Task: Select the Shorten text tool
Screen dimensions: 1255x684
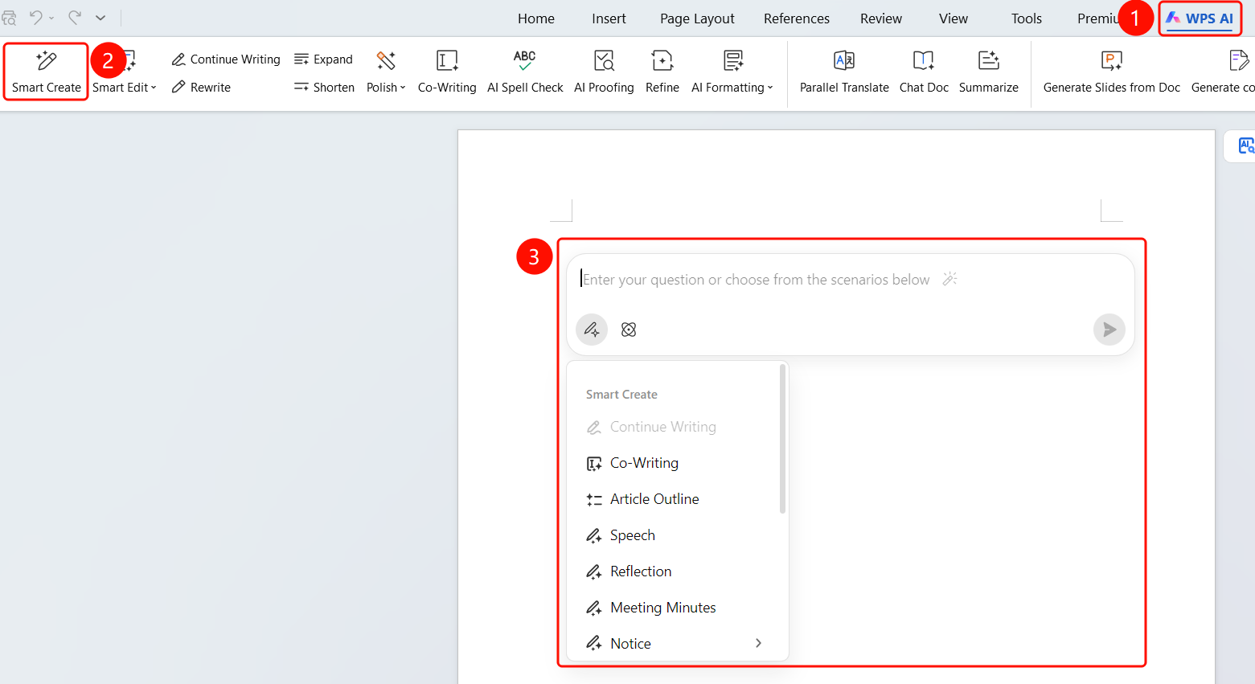Action: [x=324, y=87]
